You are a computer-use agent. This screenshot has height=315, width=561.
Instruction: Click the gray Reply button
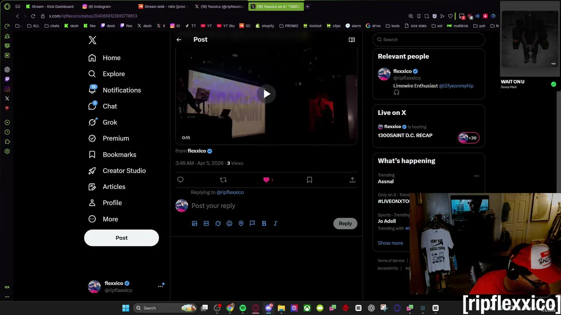pos(345,224)
